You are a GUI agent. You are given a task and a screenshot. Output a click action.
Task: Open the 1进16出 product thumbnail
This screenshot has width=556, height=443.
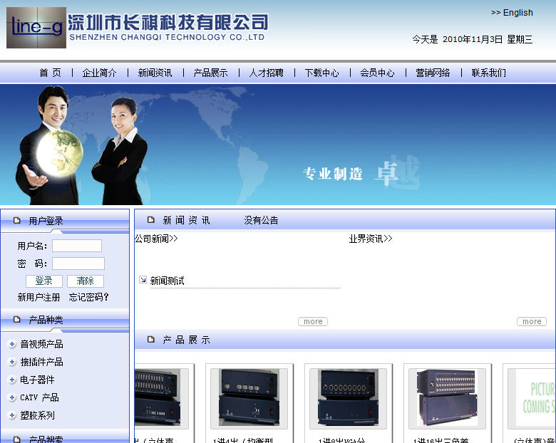point(446,398)
